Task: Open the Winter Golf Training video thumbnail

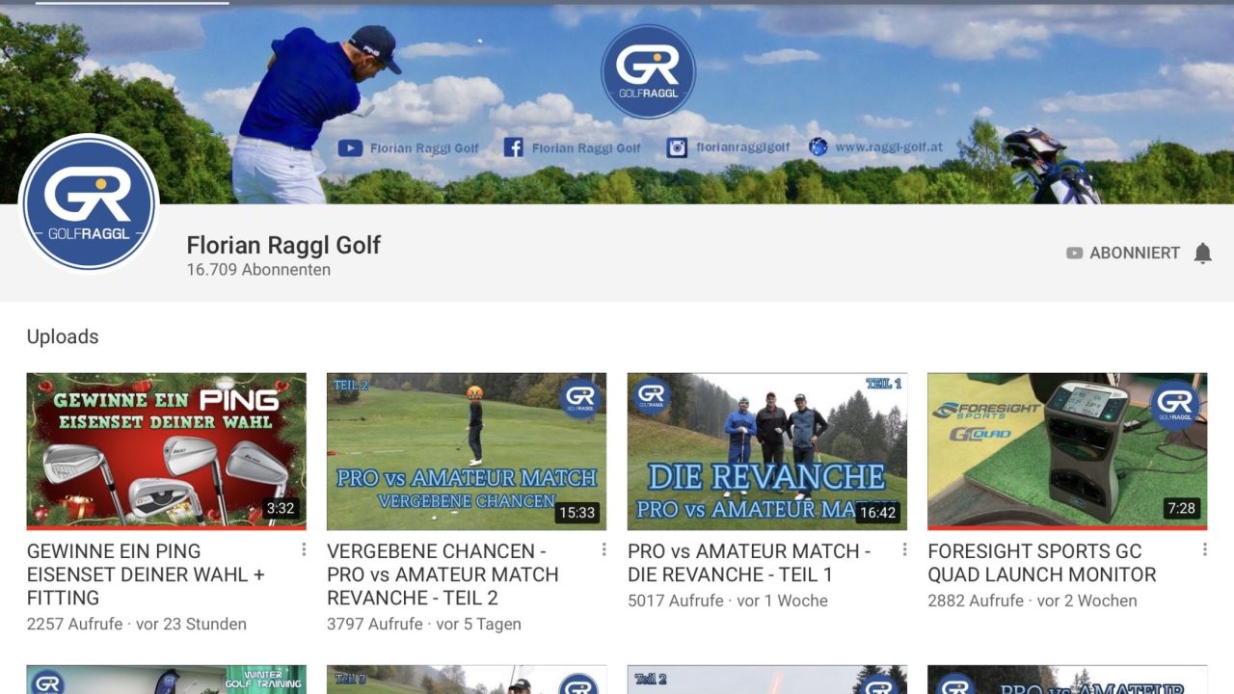Action: tap(167, 680)
